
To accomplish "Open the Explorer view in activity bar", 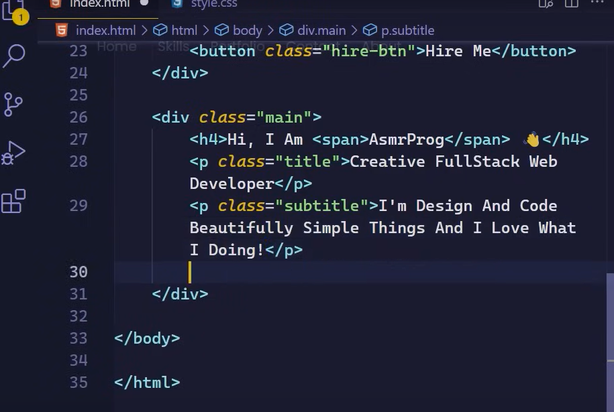I will [13, 9].
